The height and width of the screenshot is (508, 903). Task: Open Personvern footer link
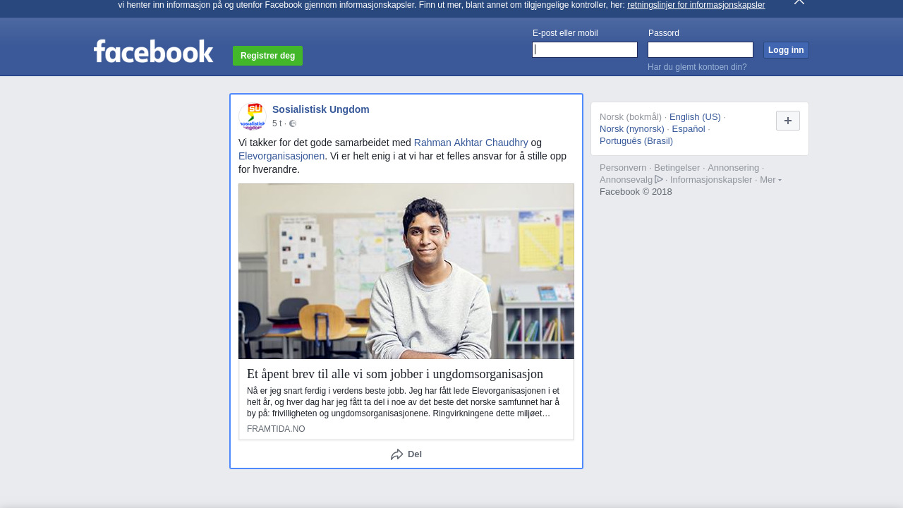623,168
